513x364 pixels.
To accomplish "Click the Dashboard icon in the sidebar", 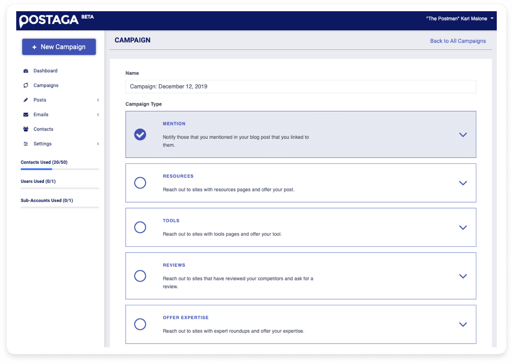I will point(26,71).
